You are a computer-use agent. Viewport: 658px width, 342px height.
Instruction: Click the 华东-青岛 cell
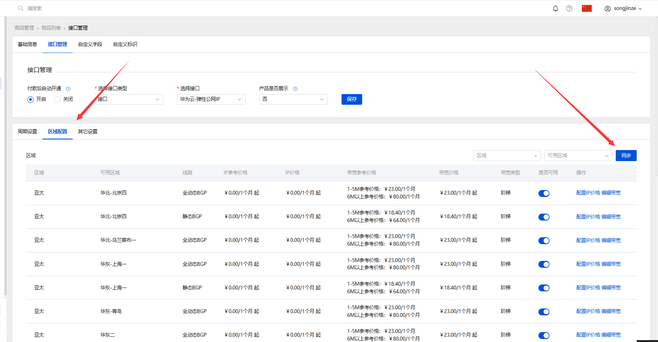click(111, 311)
